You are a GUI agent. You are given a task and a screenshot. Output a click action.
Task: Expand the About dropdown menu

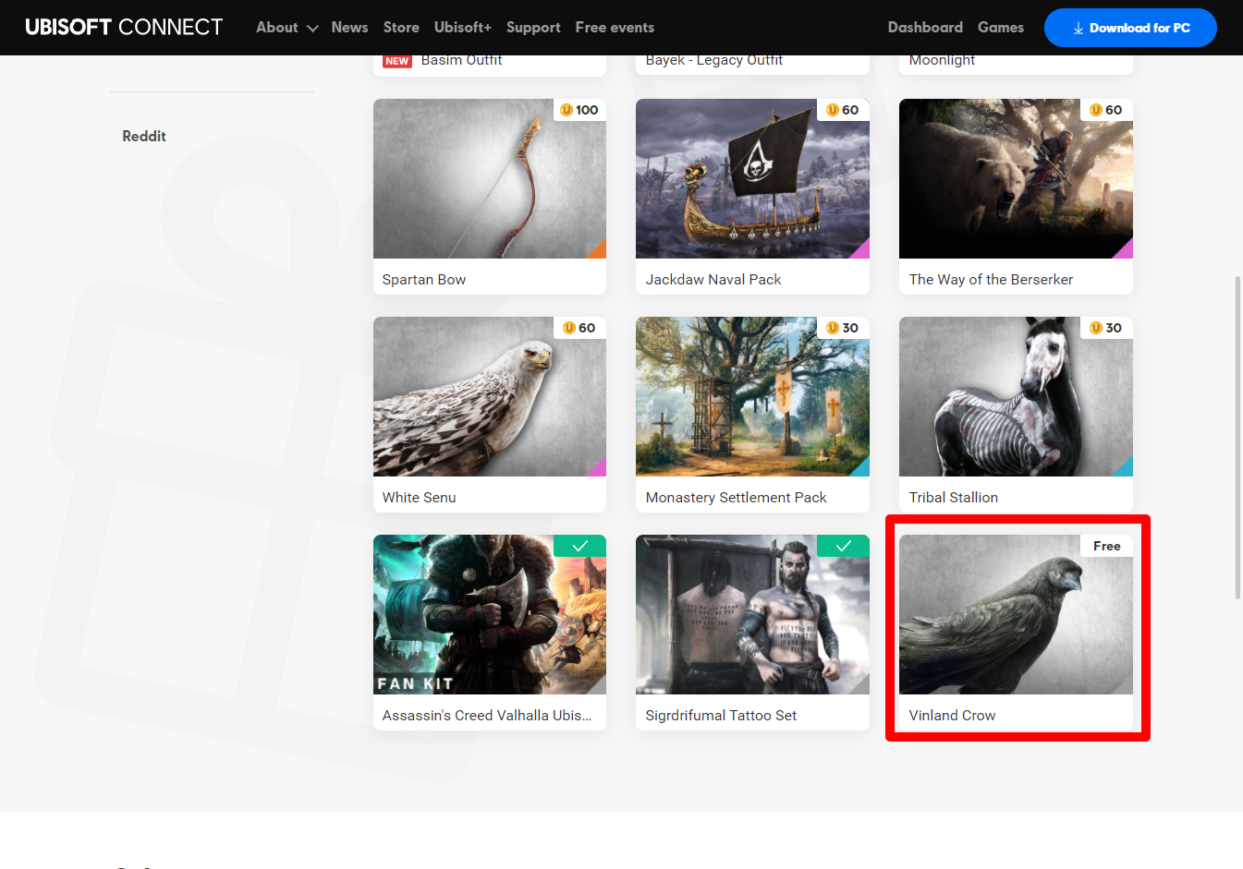pyautogui.click(x=286, y=28)
